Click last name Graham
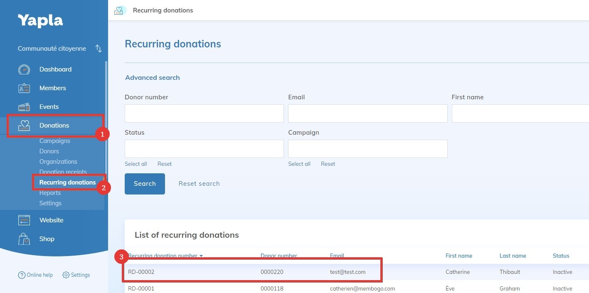The width and height of the screenshot is (589, 293). pyautogui.click(x=510, y=289)
